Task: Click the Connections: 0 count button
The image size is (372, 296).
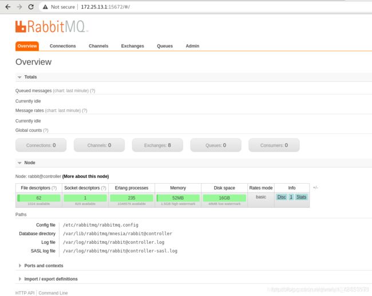Action: [x=41, y=145]
